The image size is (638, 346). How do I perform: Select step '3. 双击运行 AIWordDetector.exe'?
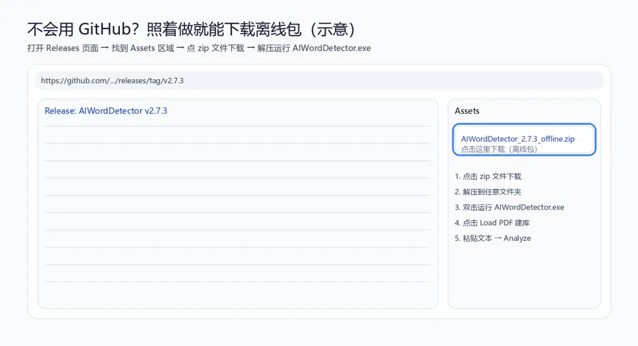pyautogui.click(x=509, y=207)
